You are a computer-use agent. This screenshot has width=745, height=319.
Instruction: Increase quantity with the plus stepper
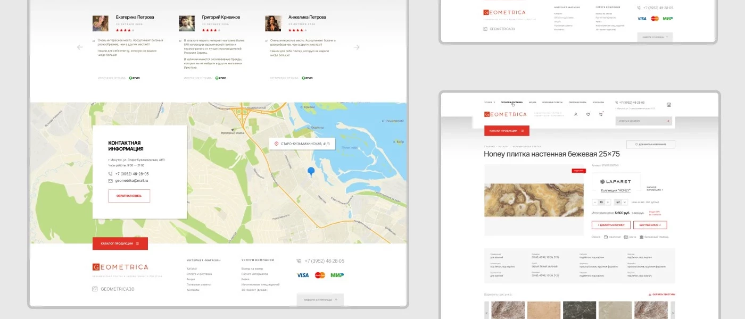[608, 202]
